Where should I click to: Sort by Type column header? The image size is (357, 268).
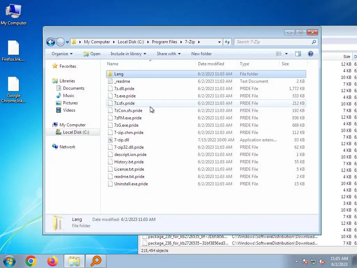(258, 64)
